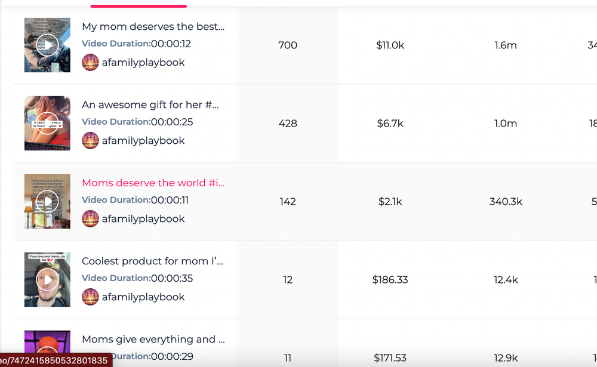Screen dimensions: 597x367
Task: Open 'Coolest product for mom' video title
Action: pos(152,261)
